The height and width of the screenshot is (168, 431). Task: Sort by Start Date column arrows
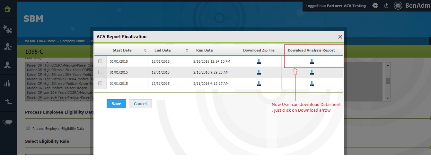point(145,50)
